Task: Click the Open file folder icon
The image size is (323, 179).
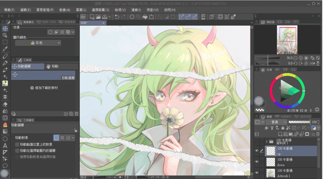Action: coord(98,17)
